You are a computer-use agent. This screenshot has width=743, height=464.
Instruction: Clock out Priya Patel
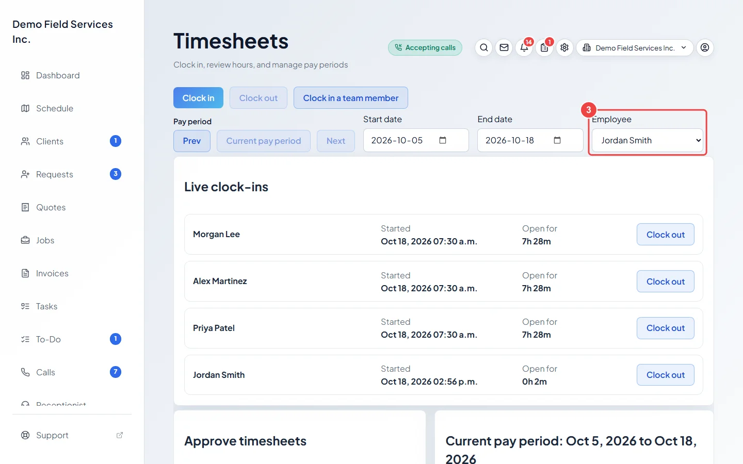pos(666,328)
